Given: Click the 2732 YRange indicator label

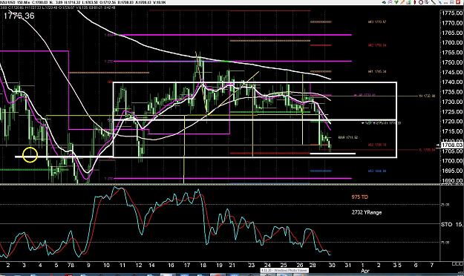Looking at the screenshot, I should tap(367, 212).
